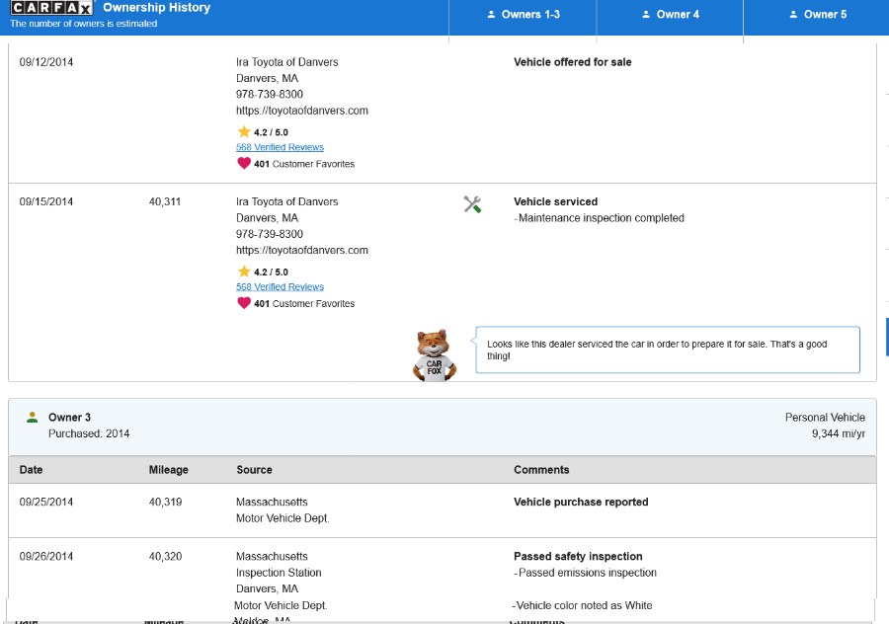Open 568 Verified Reviews link for 09/12/2014 entry
889x624 pixels.
pos(281,147)
